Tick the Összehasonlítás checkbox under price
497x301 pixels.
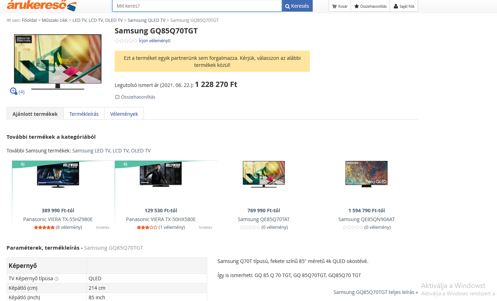(x=117, y=97)
